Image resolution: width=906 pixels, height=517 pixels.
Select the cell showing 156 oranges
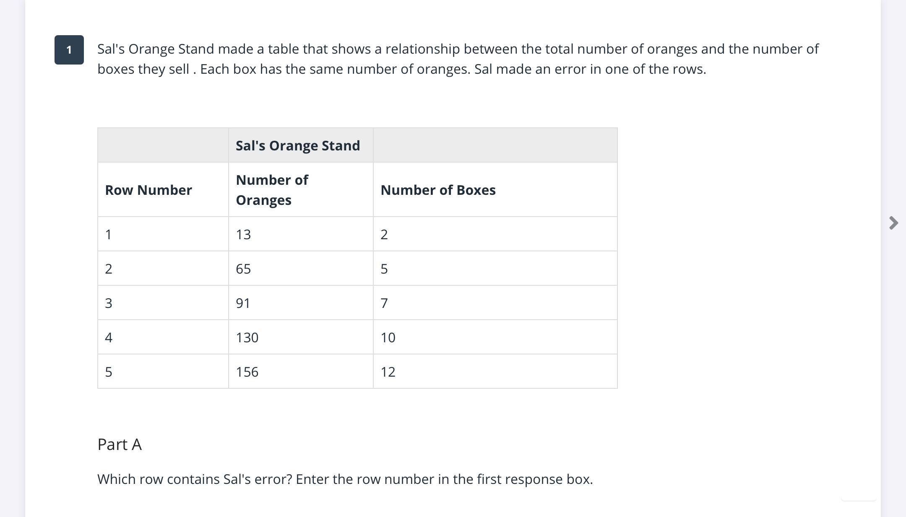[247, 372]
